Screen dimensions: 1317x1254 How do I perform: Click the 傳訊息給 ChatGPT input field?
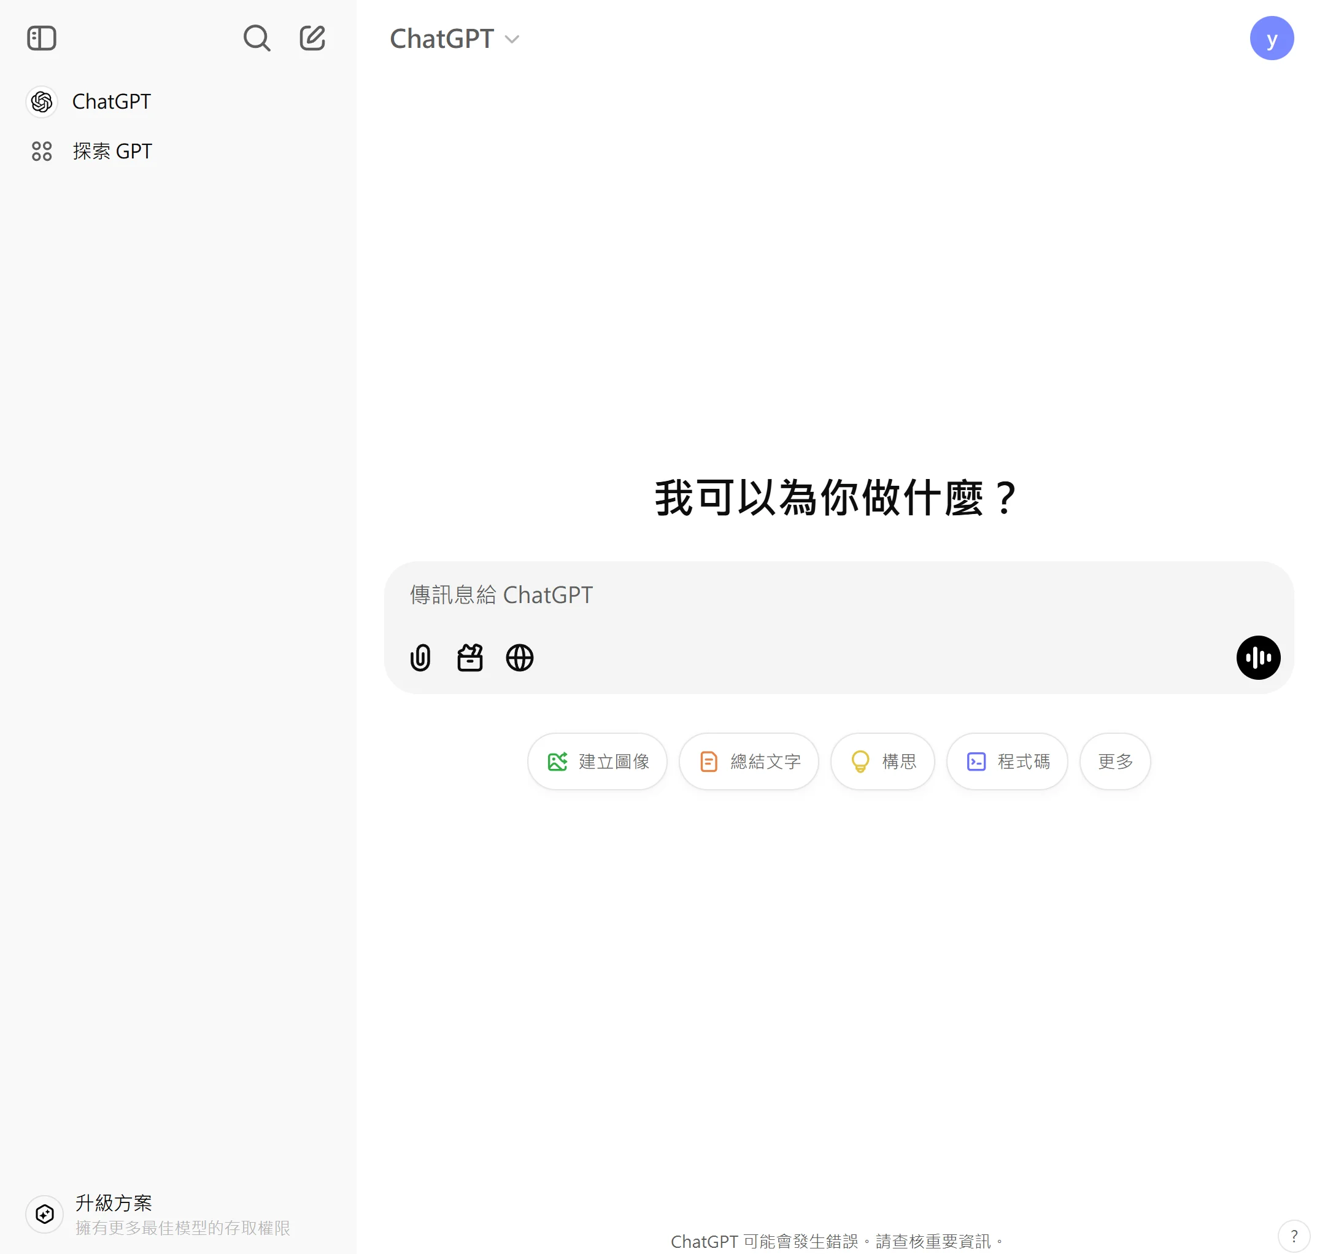coord(735,595)
